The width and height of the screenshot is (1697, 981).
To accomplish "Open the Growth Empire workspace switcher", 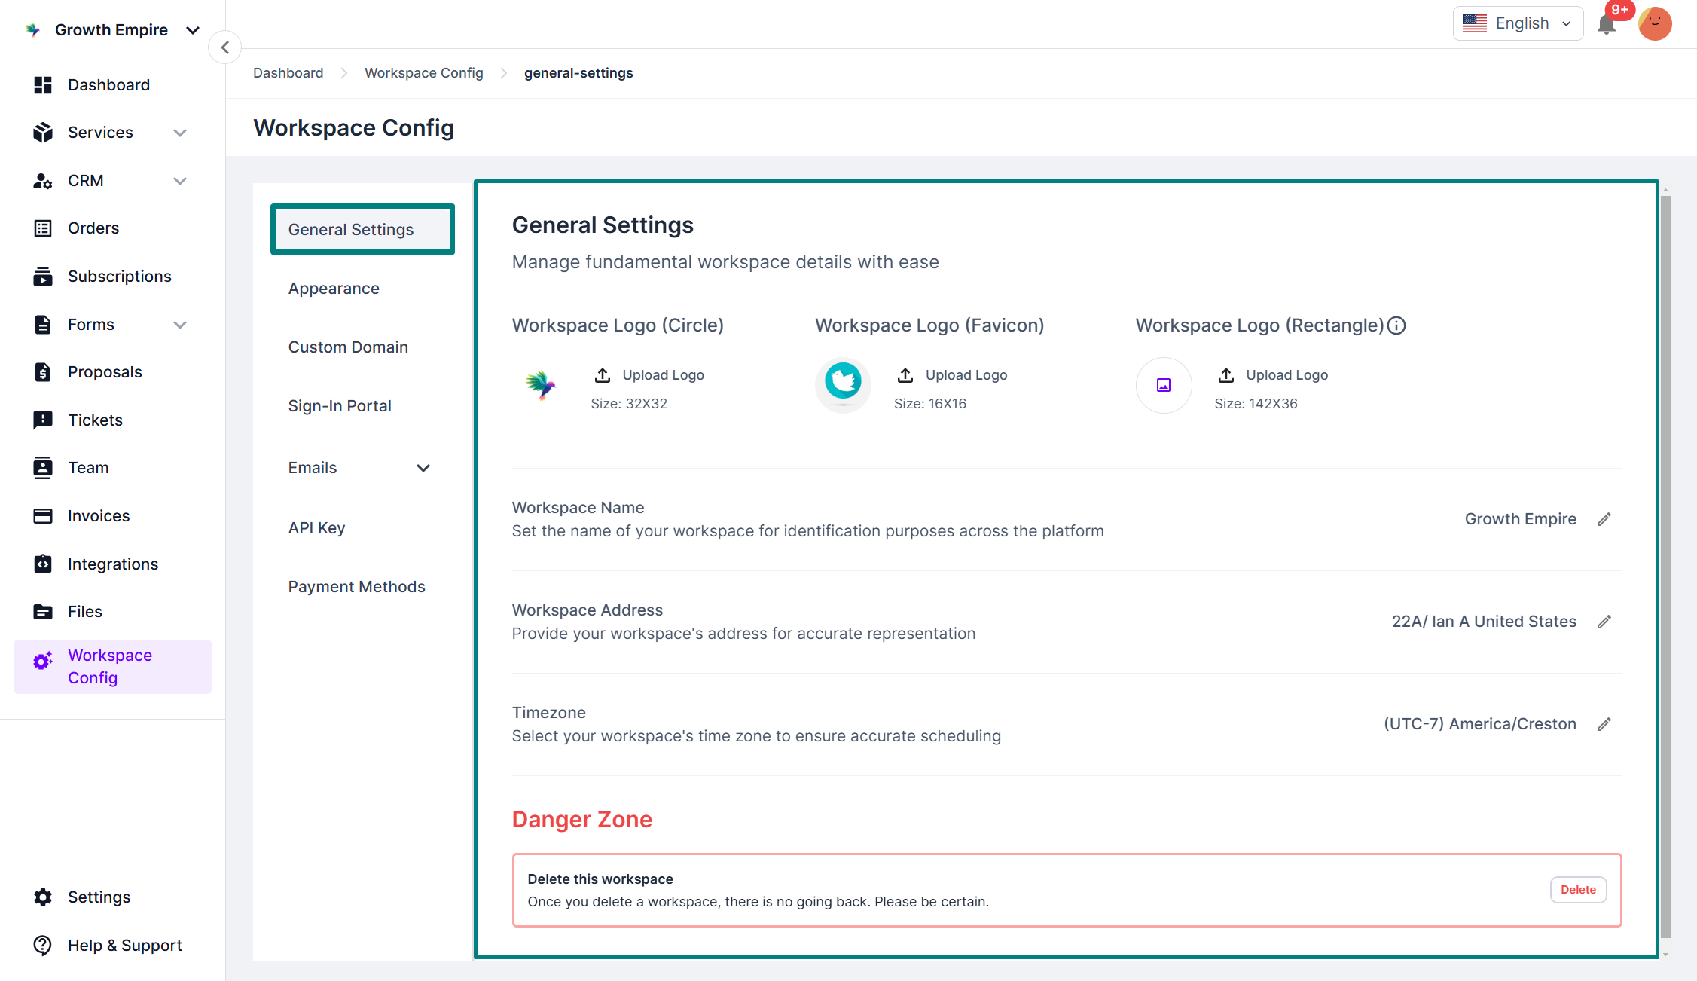I will coord(113,30).
